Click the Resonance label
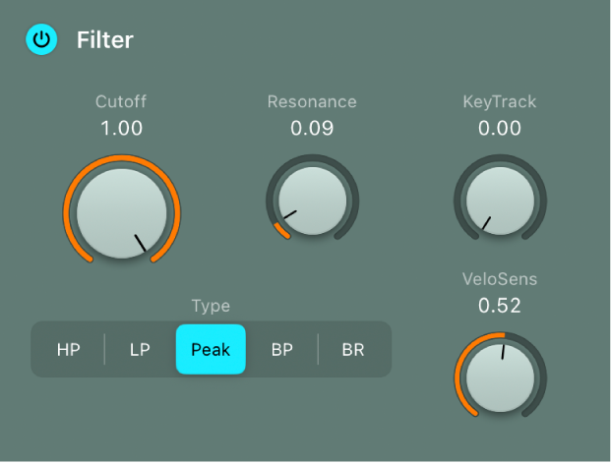The height and width of the screenshot is (464, 612). (312, 101)
